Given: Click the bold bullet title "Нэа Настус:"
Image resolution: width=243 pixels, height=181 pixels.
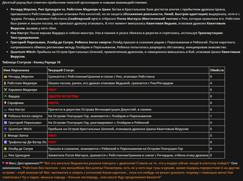Looking at the screenshot, I should (x=20, y=33).
